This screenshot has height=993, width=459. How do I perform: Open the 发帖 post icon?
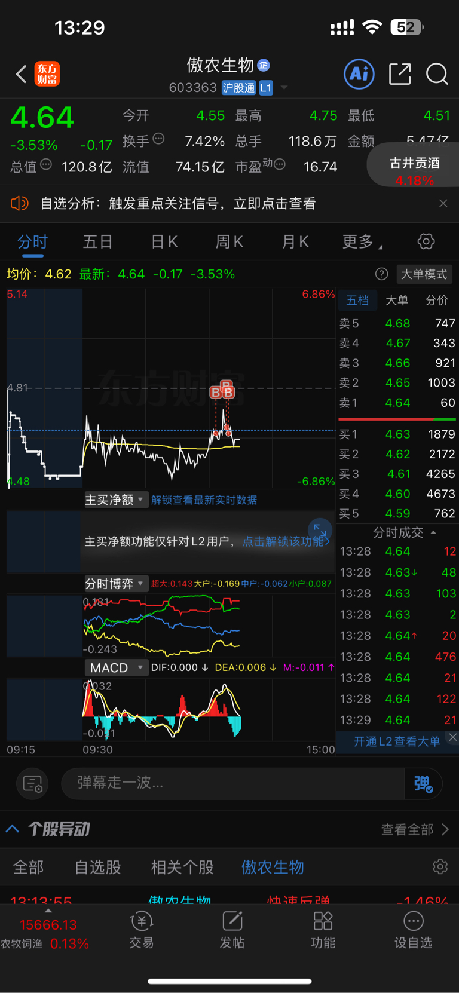(x=232, y=930)
